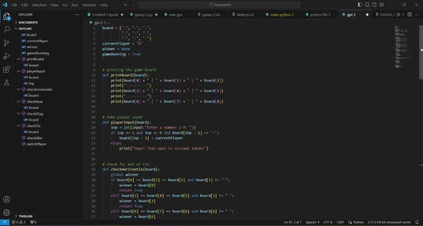
Task: Switch to the main python 2 tab
Action: click(282, 14)
